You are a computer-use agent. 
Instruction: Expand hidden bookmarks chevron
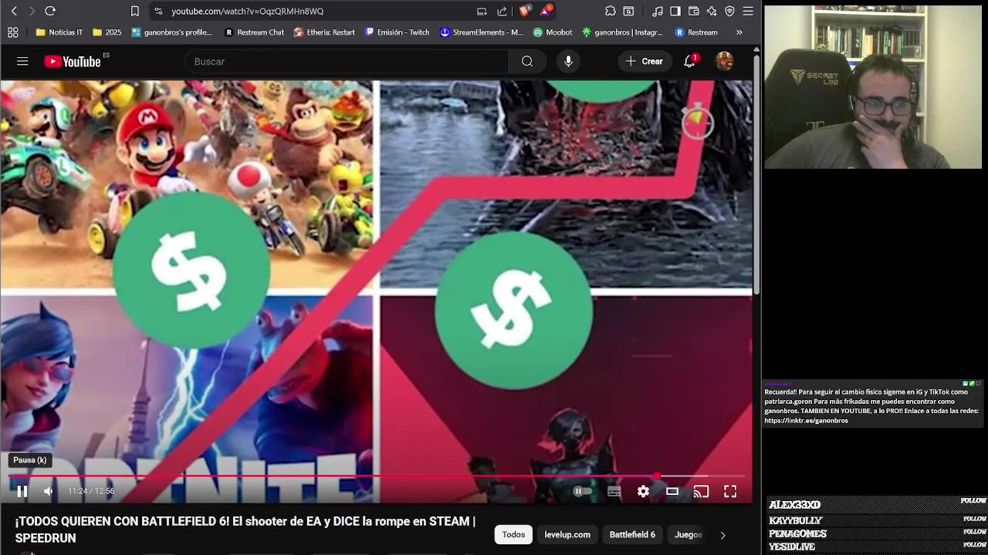(x=739, y=32)
